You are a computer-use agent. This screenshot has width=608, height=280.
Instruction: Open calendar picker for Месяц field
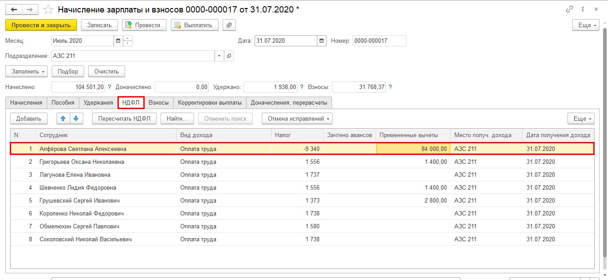pyautogui.click(x=118, y=41)
